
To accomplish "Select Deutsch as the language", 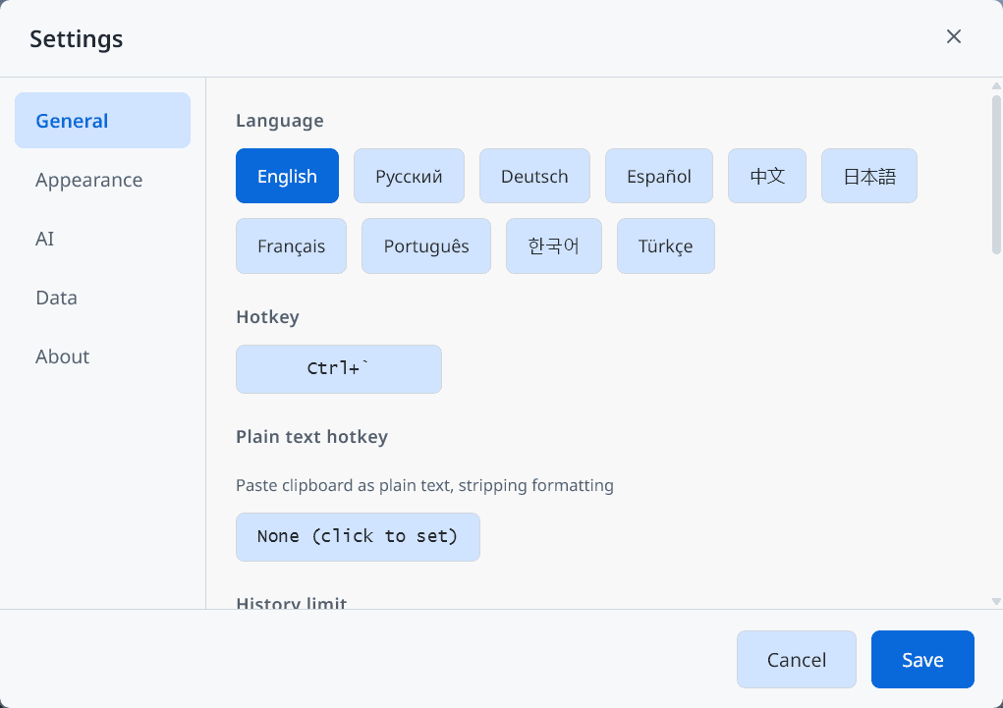I will [534, 176].
